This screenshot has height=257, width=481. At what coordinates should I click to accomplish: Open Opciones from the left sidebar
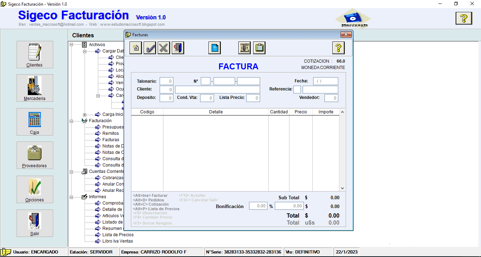[x=35, y=189]
